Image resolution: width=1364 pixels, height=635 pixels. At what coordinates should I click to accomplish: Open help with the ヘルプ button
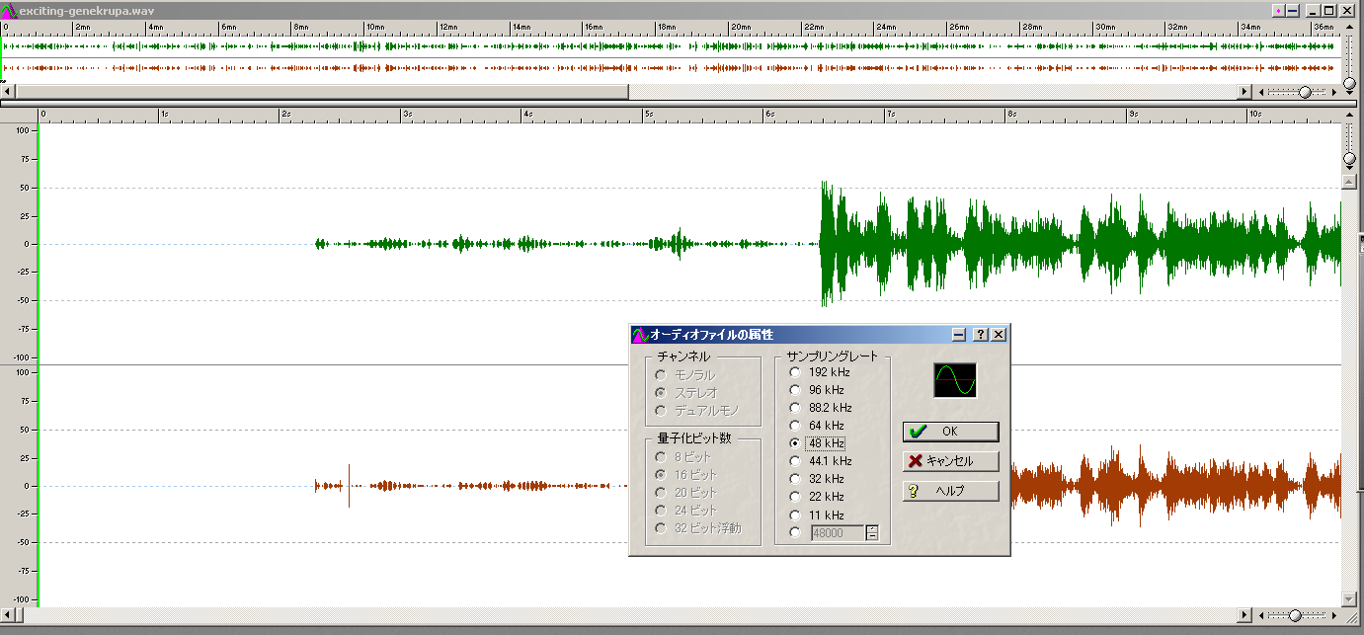[950, 491]
